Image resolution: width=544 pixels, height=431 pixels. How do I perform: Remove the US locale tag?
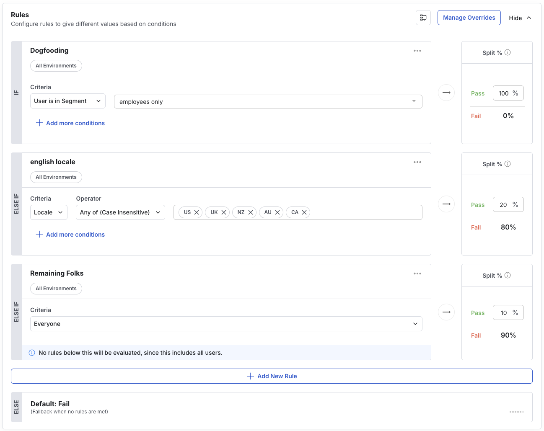click(x=197, y=212)
